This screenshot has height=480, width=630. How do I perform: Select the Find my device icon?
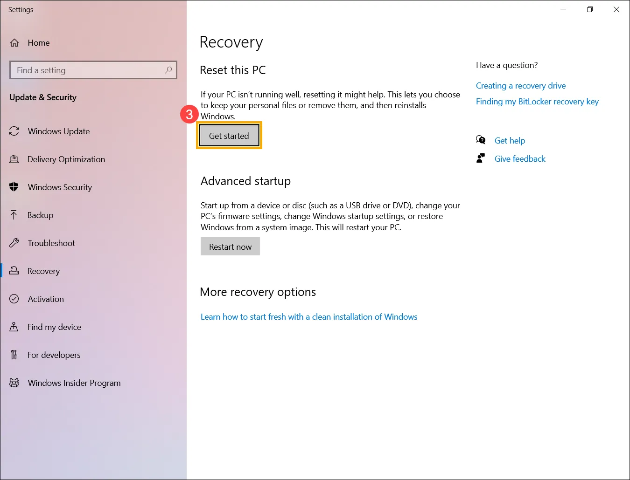tap(14, 327)
